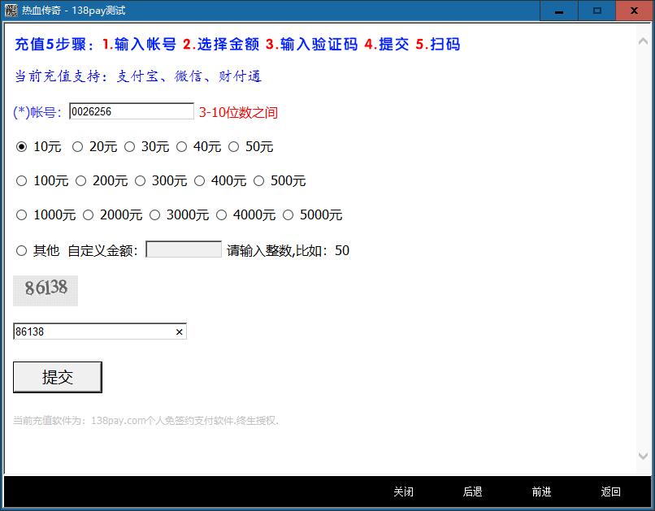Select 50元 as the amount
The width and height of the screenshot is (655, 511).
pyautogui.click(x=233, y=147)
